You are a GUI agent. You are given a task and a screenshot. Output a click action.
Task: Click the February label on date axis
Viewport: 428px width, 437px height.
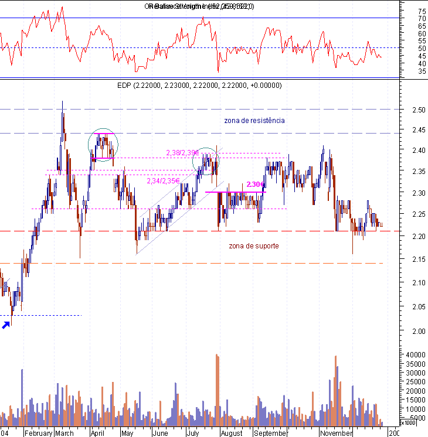pos(39,433)
